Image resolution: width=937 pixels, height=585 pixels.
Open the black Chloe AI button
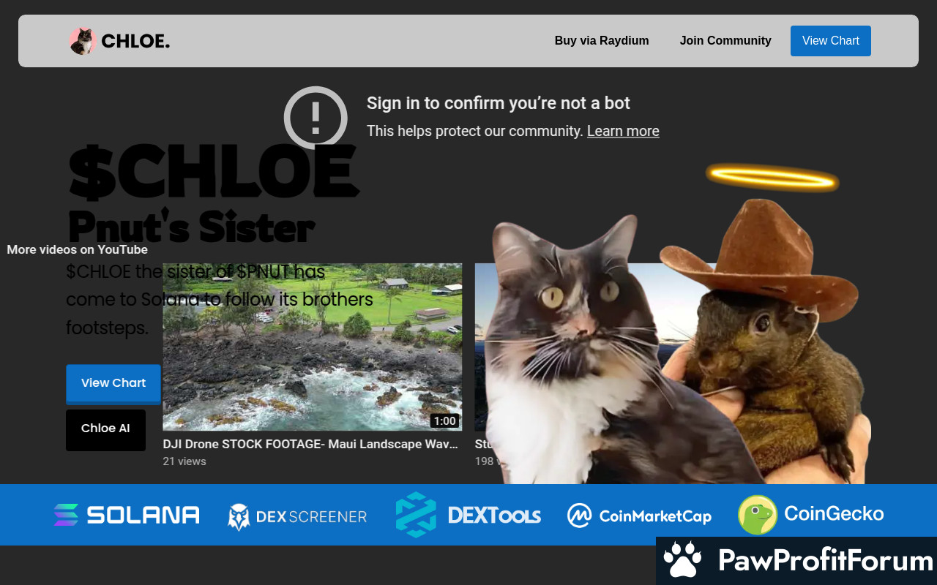pyautogui.click(x=105, y=429)
